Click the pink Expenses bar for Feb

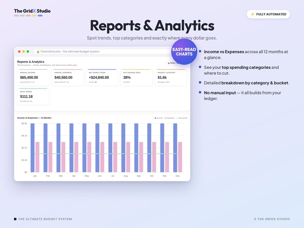click(51, 157)
